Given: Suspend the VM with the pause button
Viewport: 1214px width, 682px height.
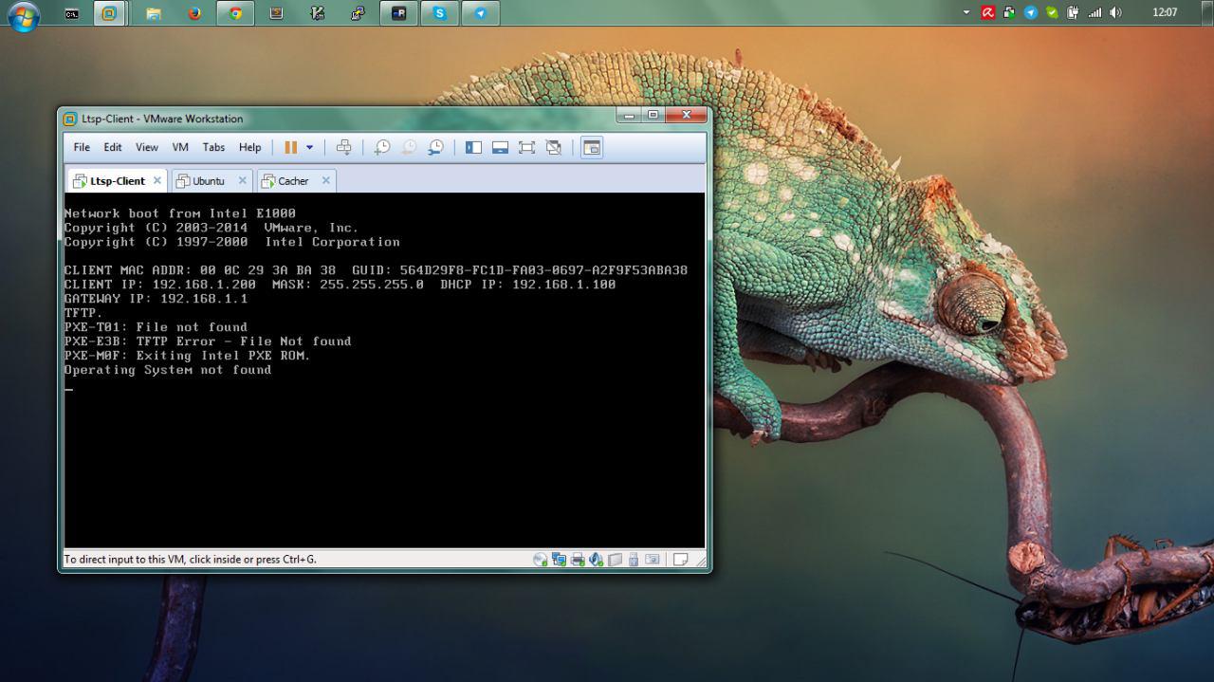Looking at the screenshot, I should point(290,147).
